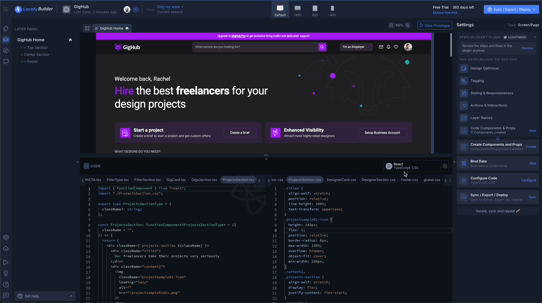Image resolution: width=542 pixels, height=303 pixels.
Task: Open the Only my work view dropdown
Action: 170,7
